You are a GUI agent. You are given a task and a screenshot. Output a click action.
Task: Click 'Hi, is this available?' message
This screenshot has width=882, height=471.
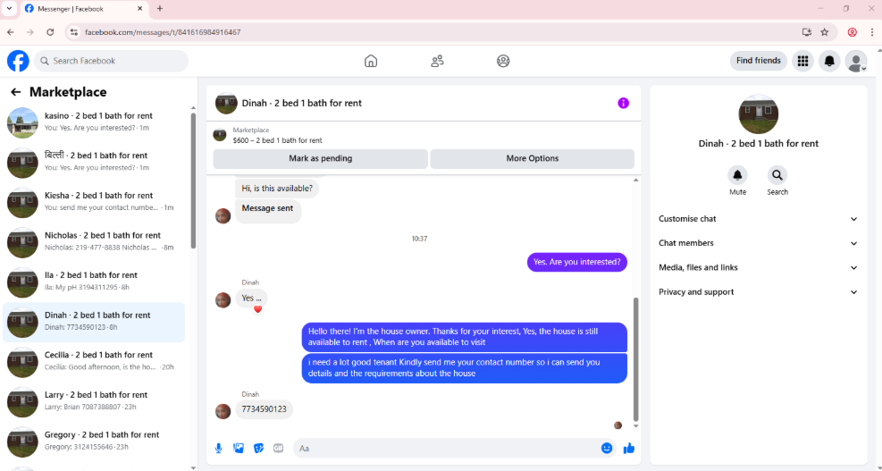[277, 189]
